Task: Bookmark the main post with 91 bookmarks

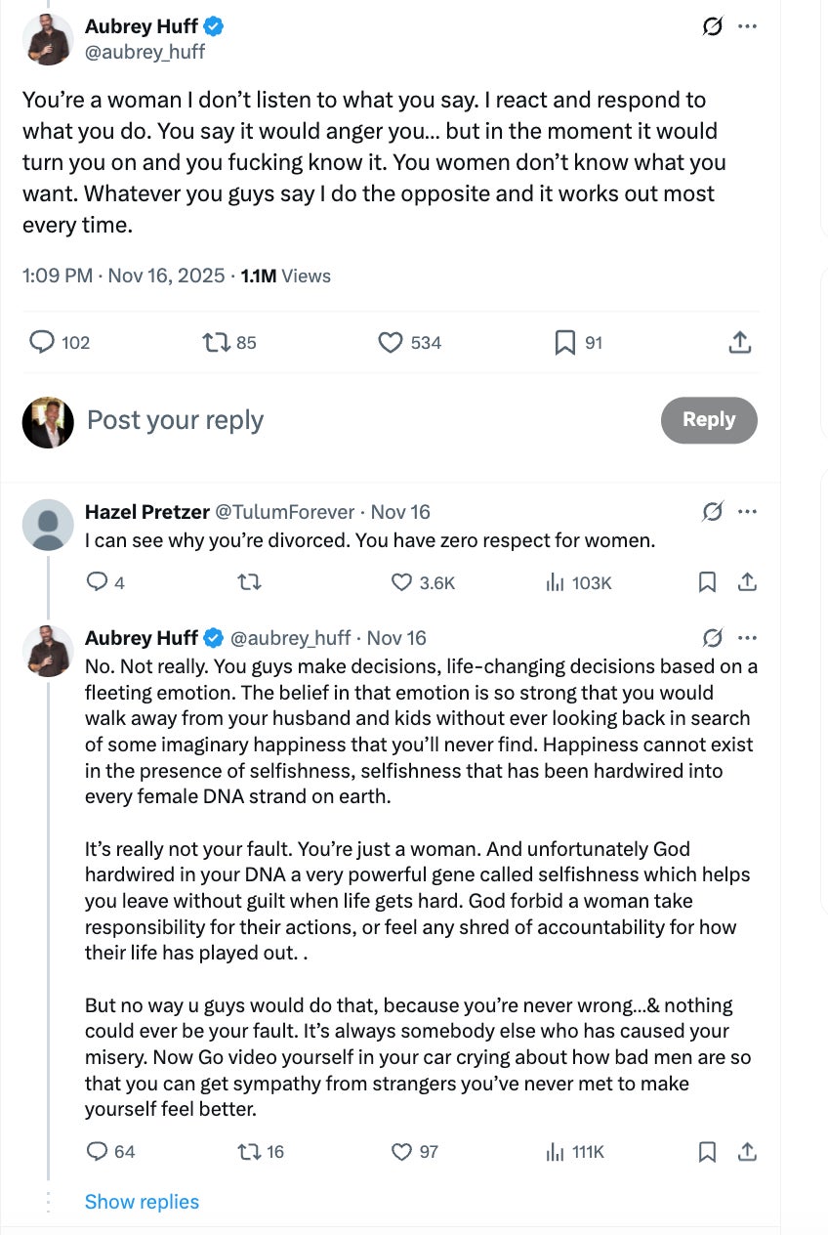Action: (564, 343)
